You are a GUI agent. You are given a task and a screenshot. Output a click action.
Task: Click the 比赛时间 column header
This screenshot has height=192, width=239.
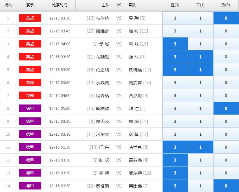[60, 5]
